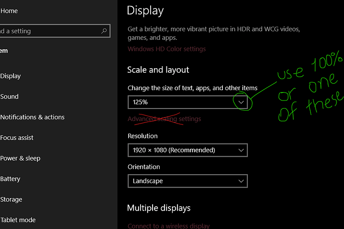The width and height of the screenshot is (344, 229).
Task: Open Battery settings page
Action: 10,179
